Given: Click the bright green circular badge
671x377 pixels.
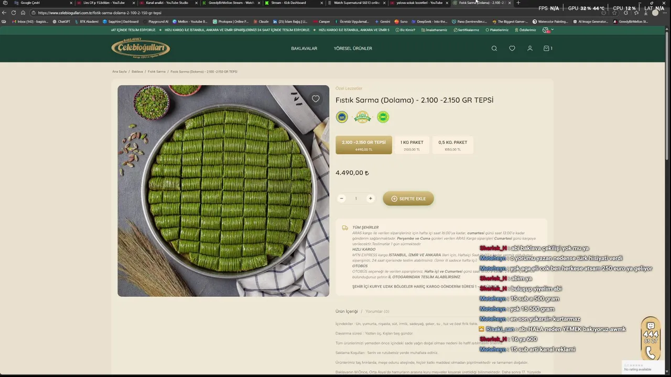Looking at the screenshot, I should pyautogui.click(x=383, y=117).
